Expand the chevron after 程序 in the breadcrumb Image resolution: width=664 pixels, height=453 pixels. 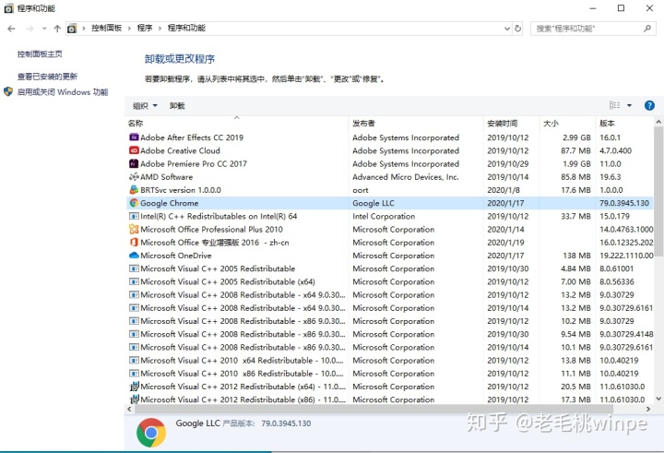(160, 29)
